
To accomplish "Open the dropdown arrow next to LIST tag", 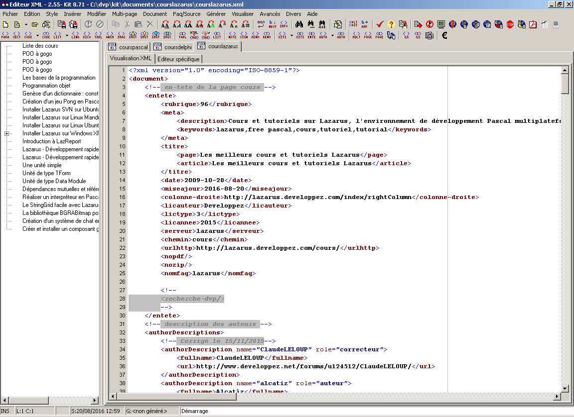I will [66, 35].
